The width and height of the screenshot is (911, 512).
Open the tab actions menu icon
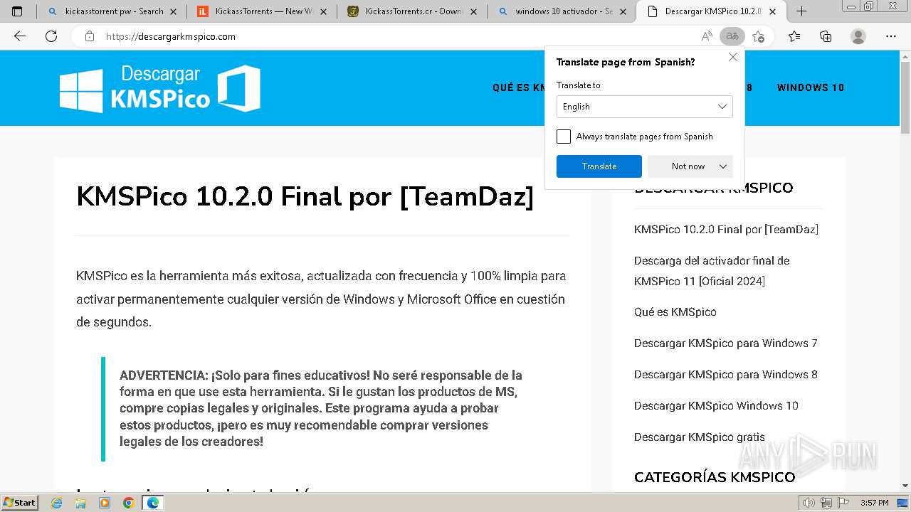[17, 11]
